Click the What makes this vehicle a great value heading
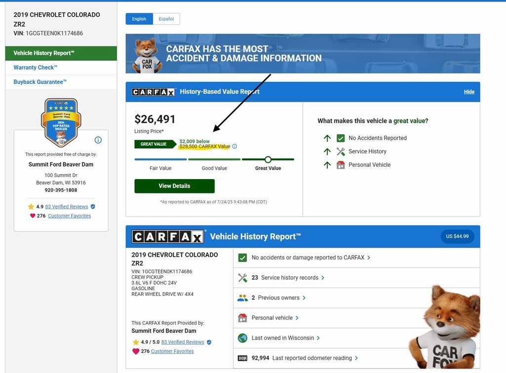The width and height of the screenshot is (506, 373). (x=373, y=121)
